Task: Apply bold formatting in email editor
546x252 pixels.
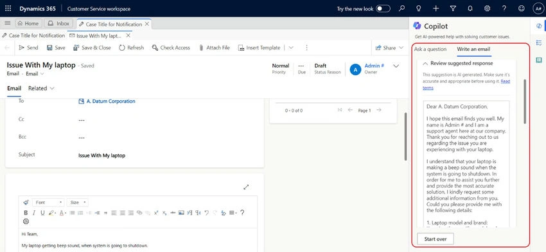Action: click(x=26, y=213)
